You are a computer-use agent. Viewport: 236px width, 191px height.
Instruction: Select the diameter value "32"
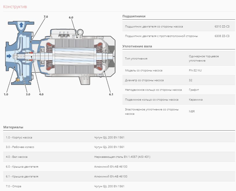[x=191, y=80]
